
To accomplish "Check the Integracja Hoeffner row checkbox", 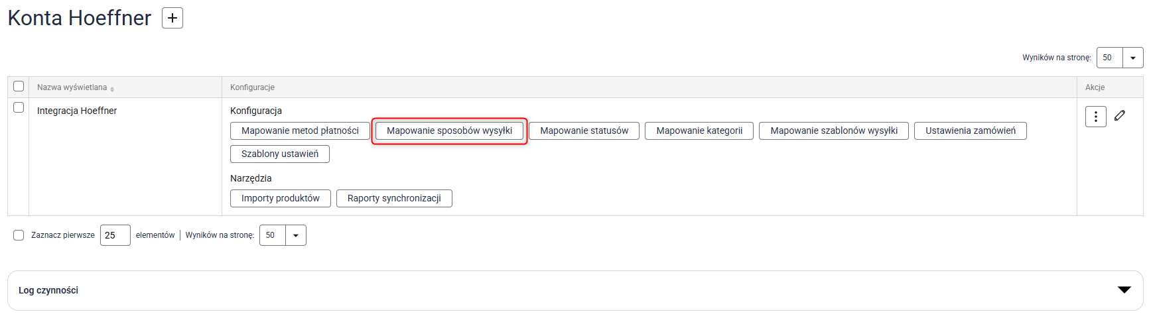I will [x=19, y=108].
